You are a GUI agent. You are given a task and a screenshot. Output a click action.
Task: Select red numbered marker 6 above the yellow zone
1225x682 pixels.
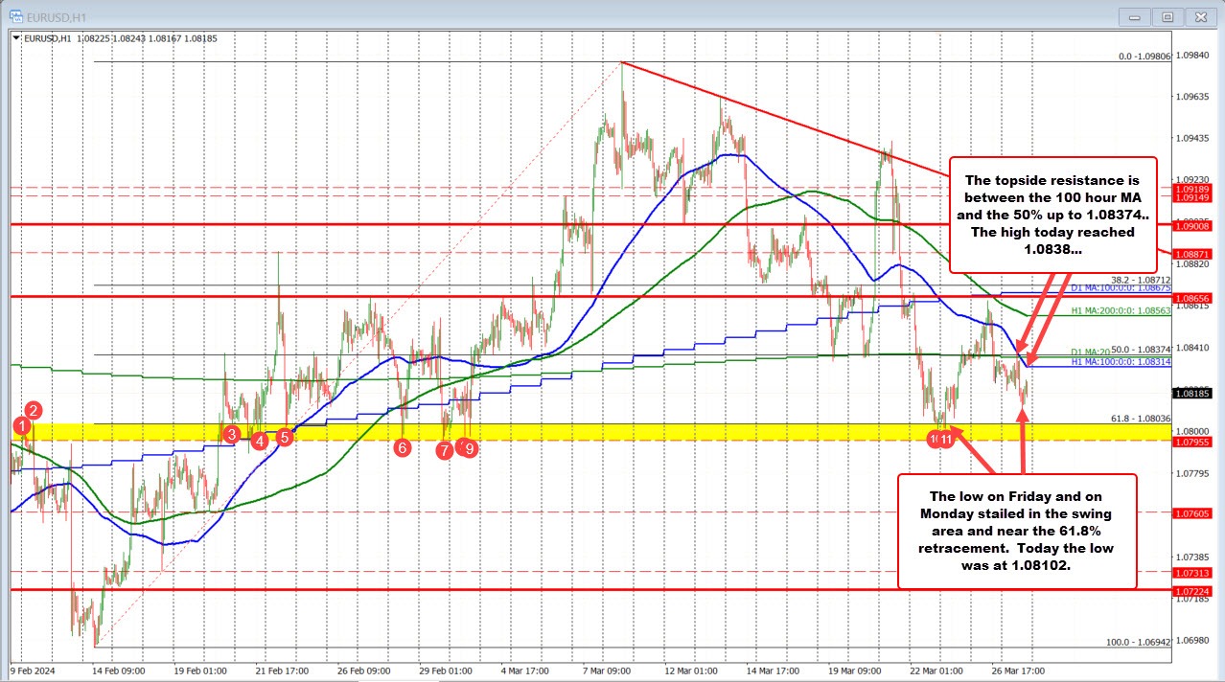coord(404,446)
